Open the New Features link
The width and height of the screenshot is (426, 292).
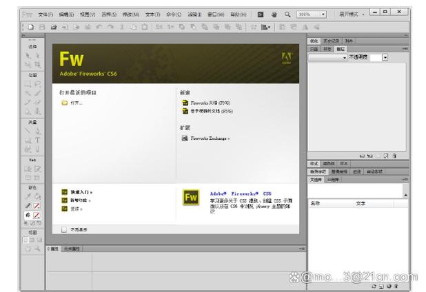click(76, 200)
